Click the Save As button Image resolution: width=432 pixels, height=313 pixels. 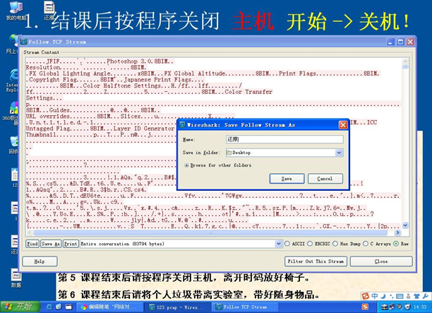coord(51,244)
